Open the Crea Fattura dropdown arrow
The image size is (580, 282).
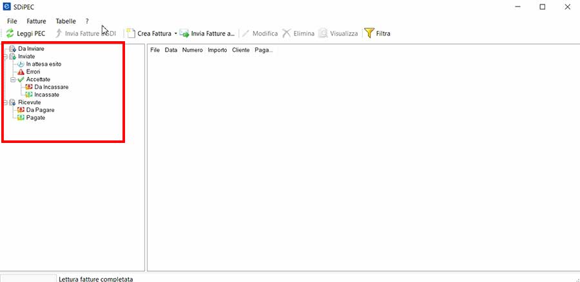(x=176, y=33)
